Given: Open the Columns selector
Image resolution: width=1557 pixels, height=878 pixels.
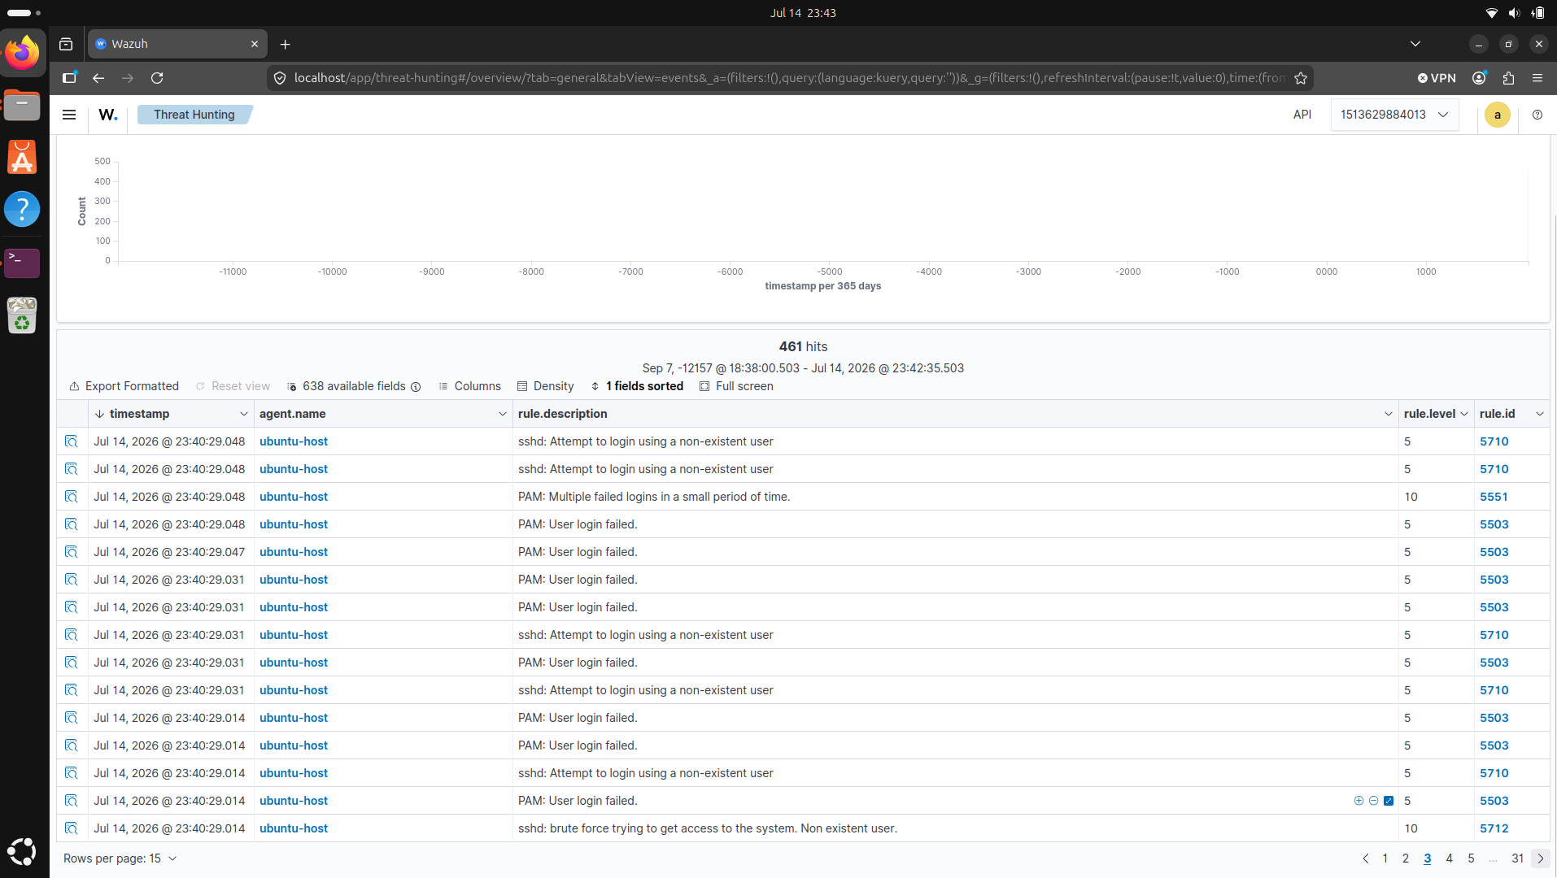Looking at the screenshot, I should click(469, 386).
